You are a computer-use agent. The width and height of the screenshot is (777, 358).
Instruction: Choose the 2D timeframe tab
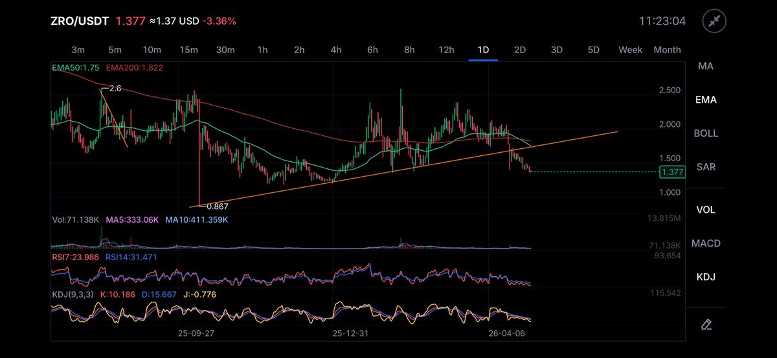[x=520, y=50]
